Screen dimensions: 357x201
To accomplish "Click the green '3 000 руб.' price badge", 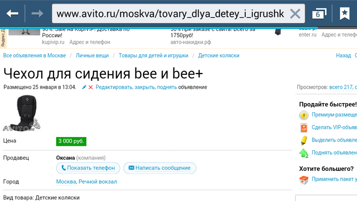I will click(71, 141).
